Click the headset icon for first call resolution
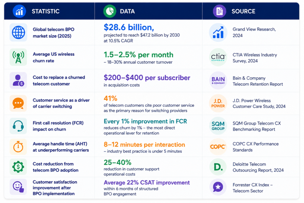Screen dimensions: 304x203 [x=18, y=126]
